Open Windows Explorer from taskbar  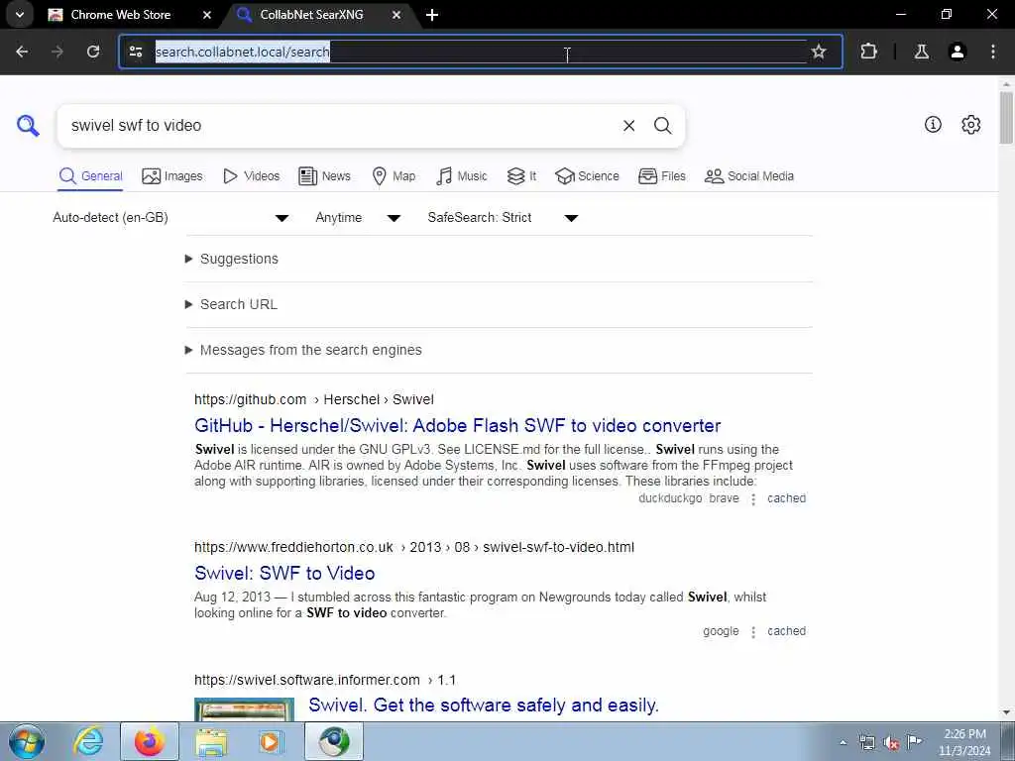pos(211,741)
